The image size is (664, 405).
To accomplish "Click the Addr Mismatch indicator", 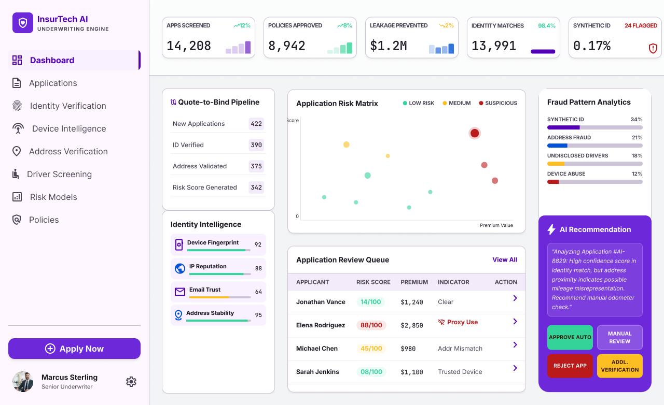I will [460, 349].
